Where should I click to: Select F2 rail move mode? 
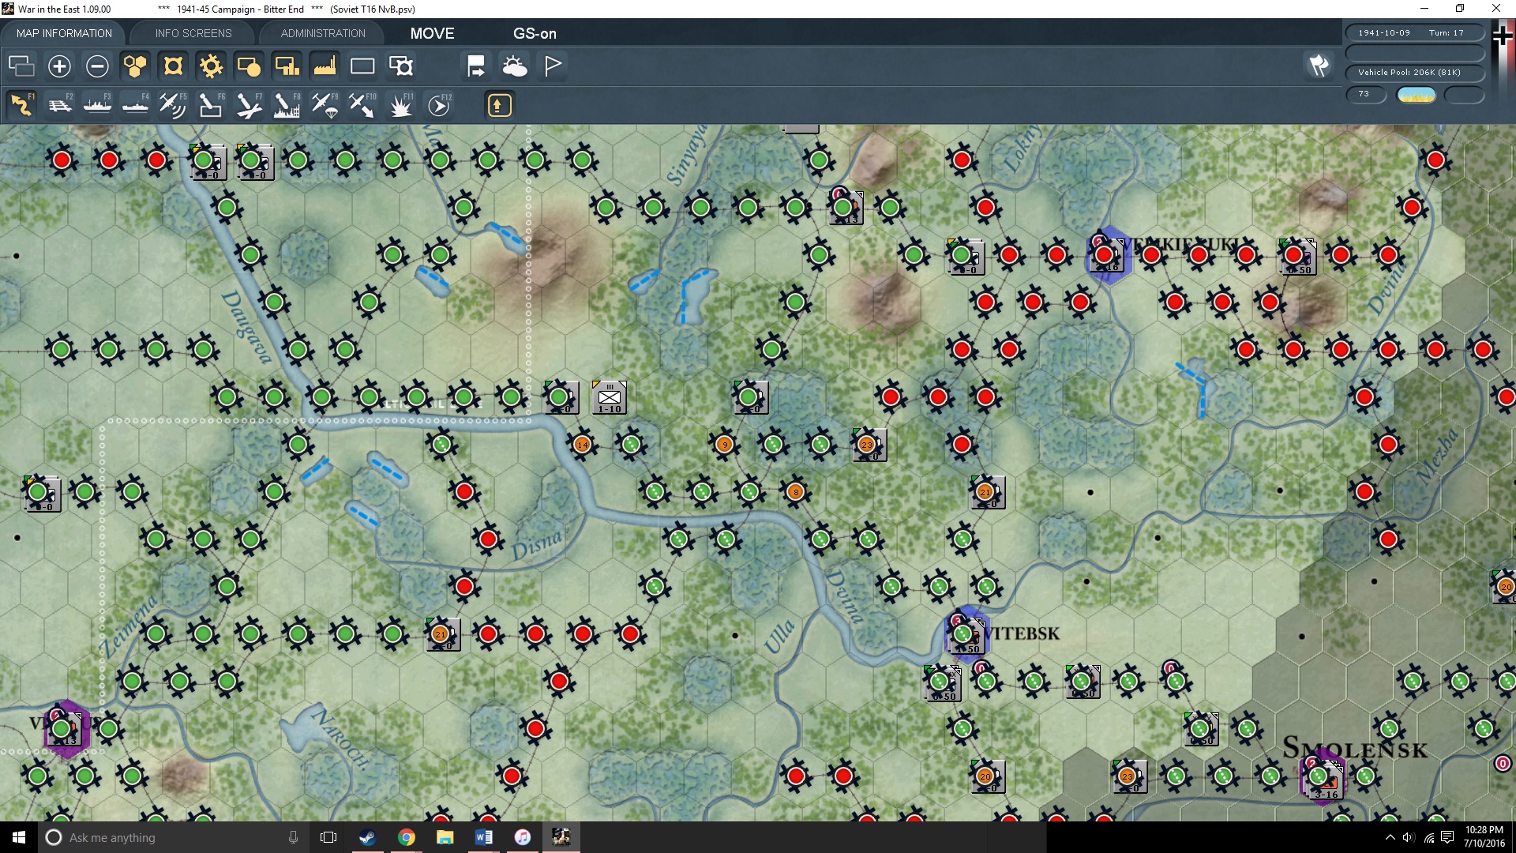pos(59,105)
